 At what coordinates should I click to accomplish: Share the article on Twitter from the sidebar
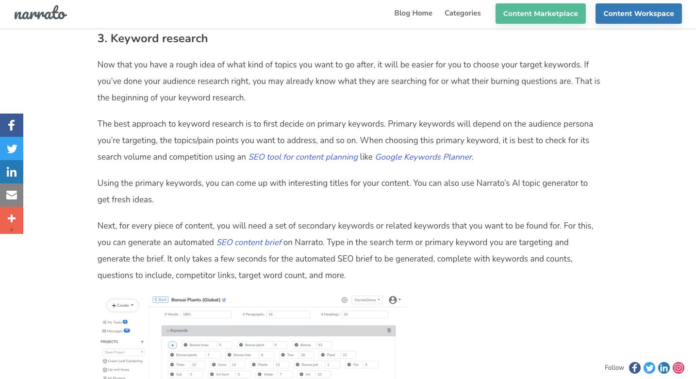(x=12, y=148)
